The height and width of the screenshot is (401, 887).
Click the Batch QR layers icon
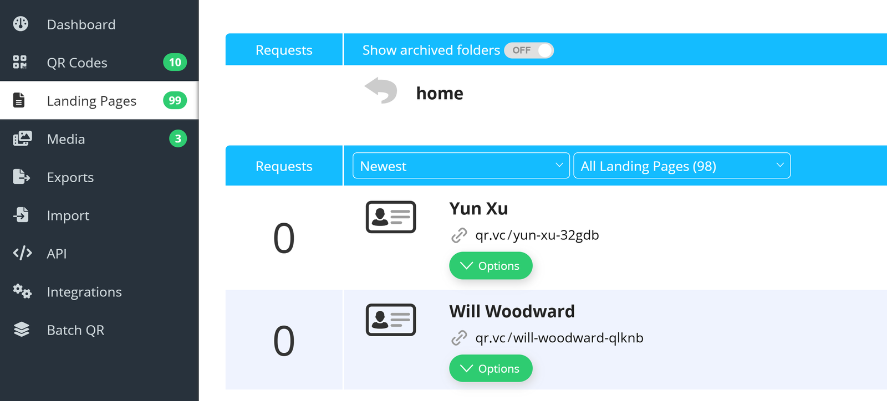click(x=22, y=330)
